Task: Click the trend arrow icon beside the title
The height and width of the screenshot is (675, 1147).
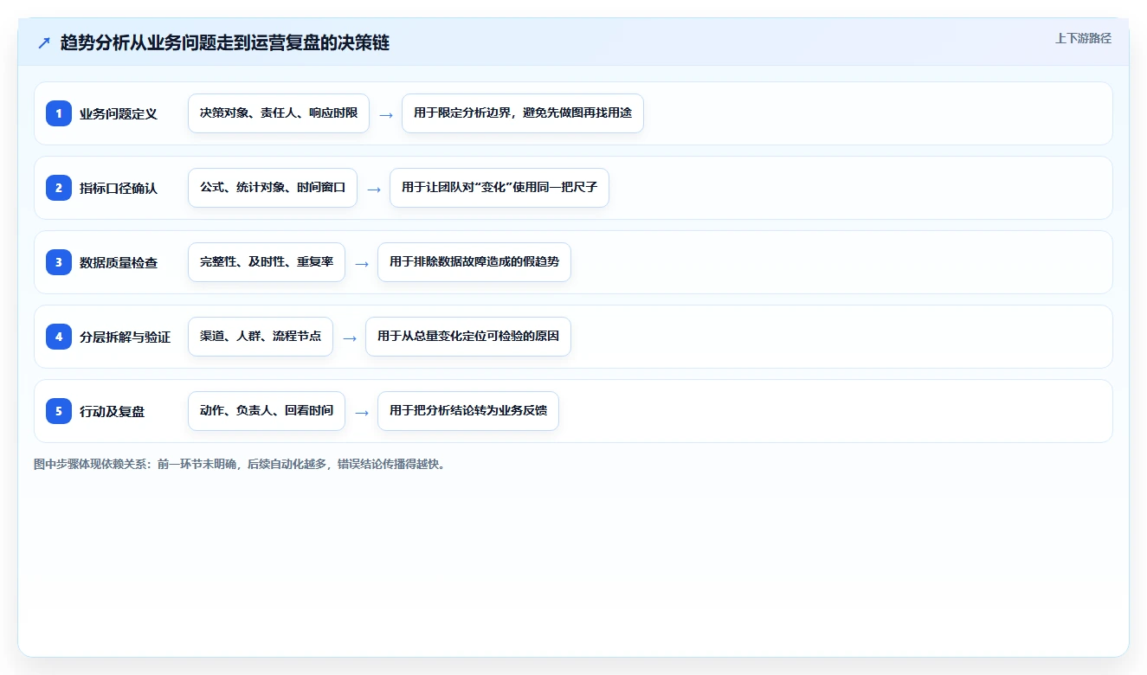Action: coord(44,42)
